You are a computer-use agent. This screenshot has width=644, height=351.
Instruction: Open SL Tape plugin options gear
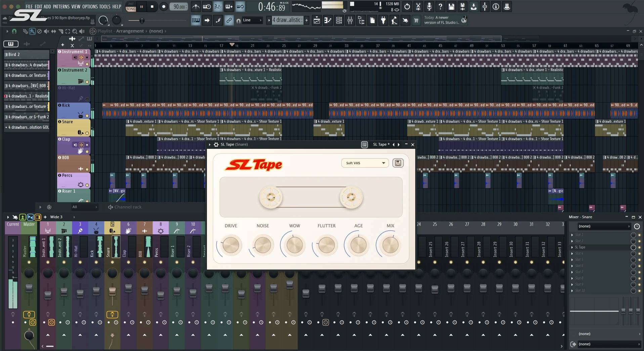216,144
